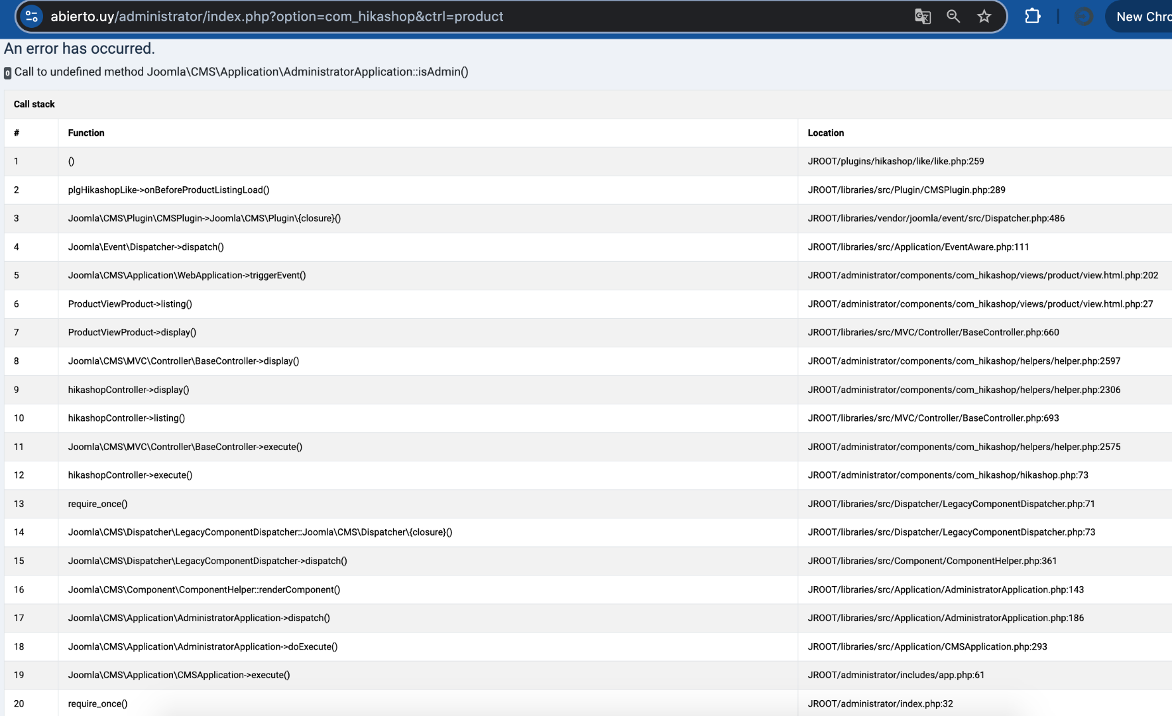Click the 'An error has occurred.' heading
Screen dimensions: 1172x716
(80, 48)
